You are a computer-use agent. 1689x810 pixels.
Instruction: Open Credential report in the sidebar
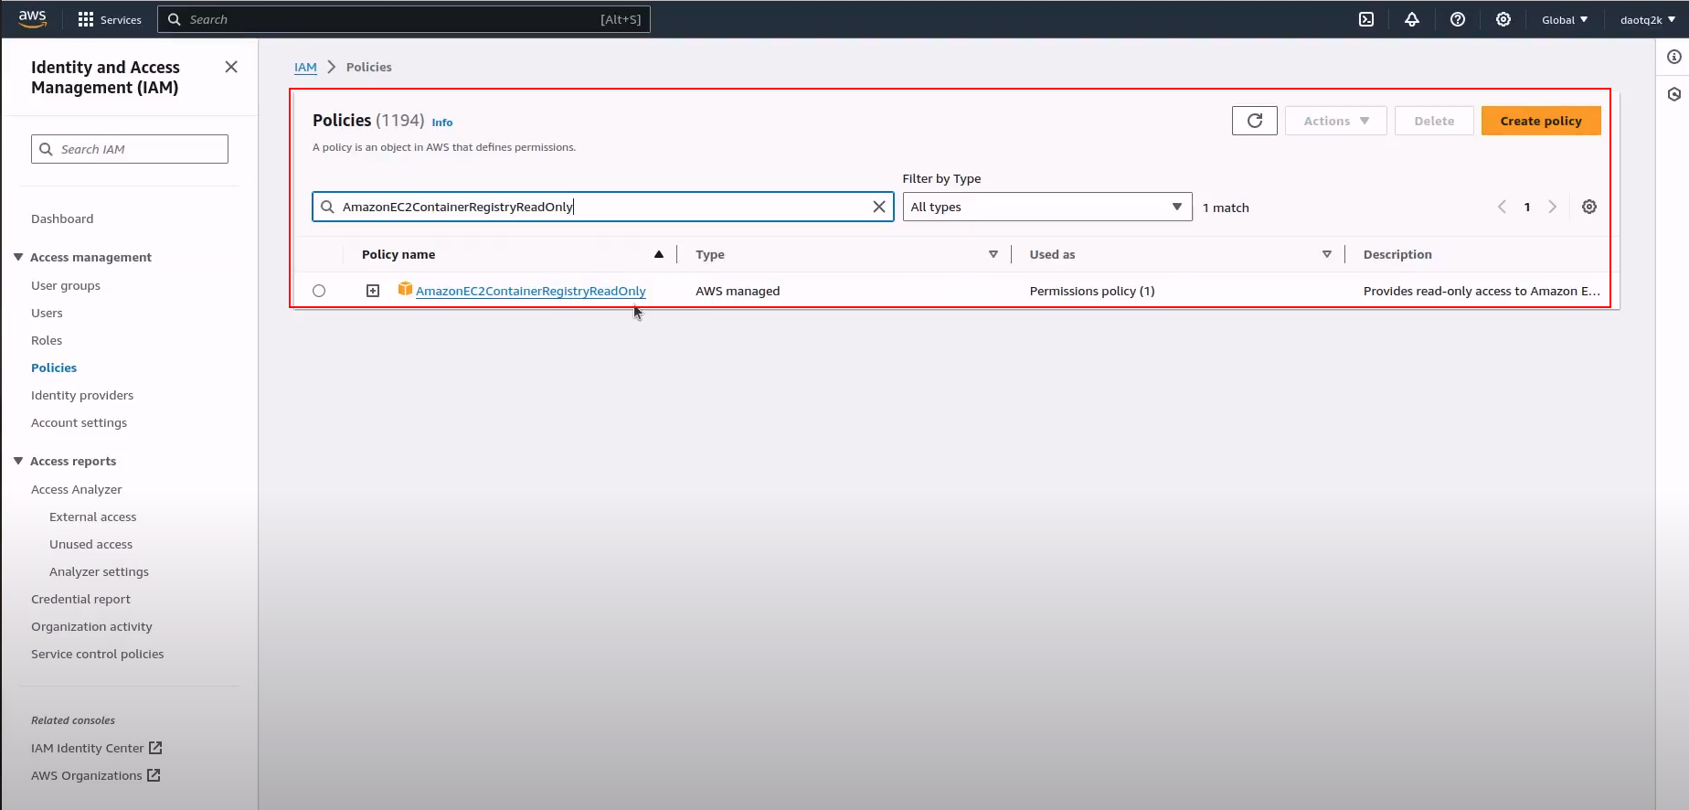tap(80, 599)
